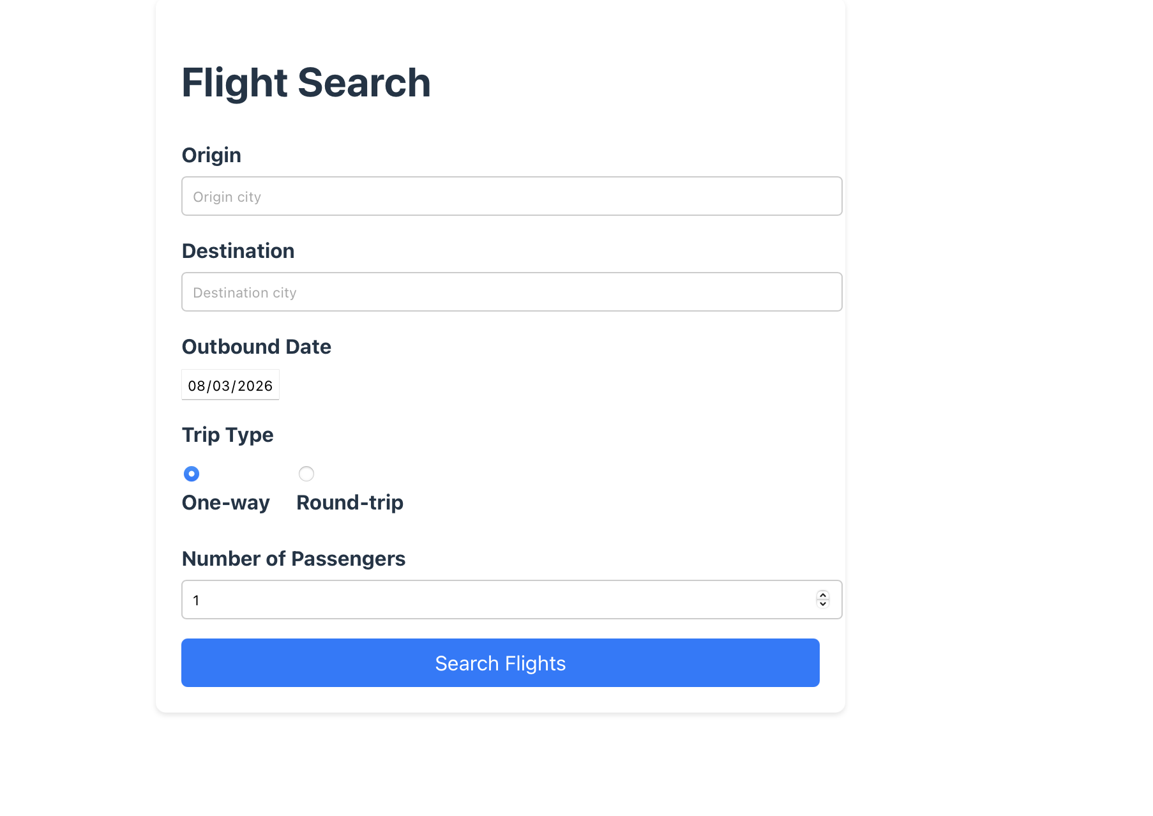Choose the Round-trip radio button
1153x816 pixels.
[x=306, y=474]
